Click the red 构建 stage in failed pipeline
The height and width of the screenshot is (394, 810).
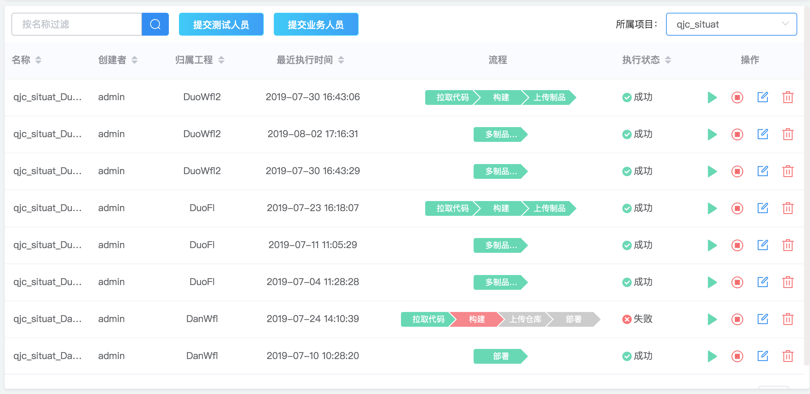pyautogui.click(x=476, y=319)
